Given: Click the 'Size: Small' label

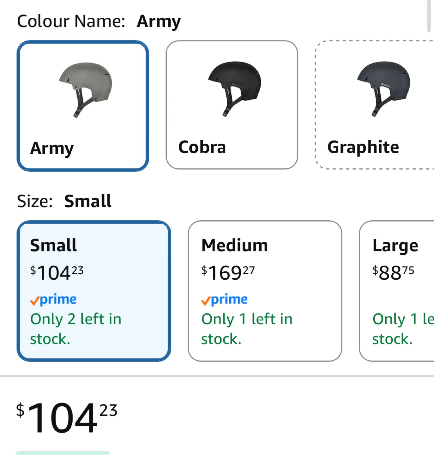Looking at the screenshot, I should tap(64, 201).
